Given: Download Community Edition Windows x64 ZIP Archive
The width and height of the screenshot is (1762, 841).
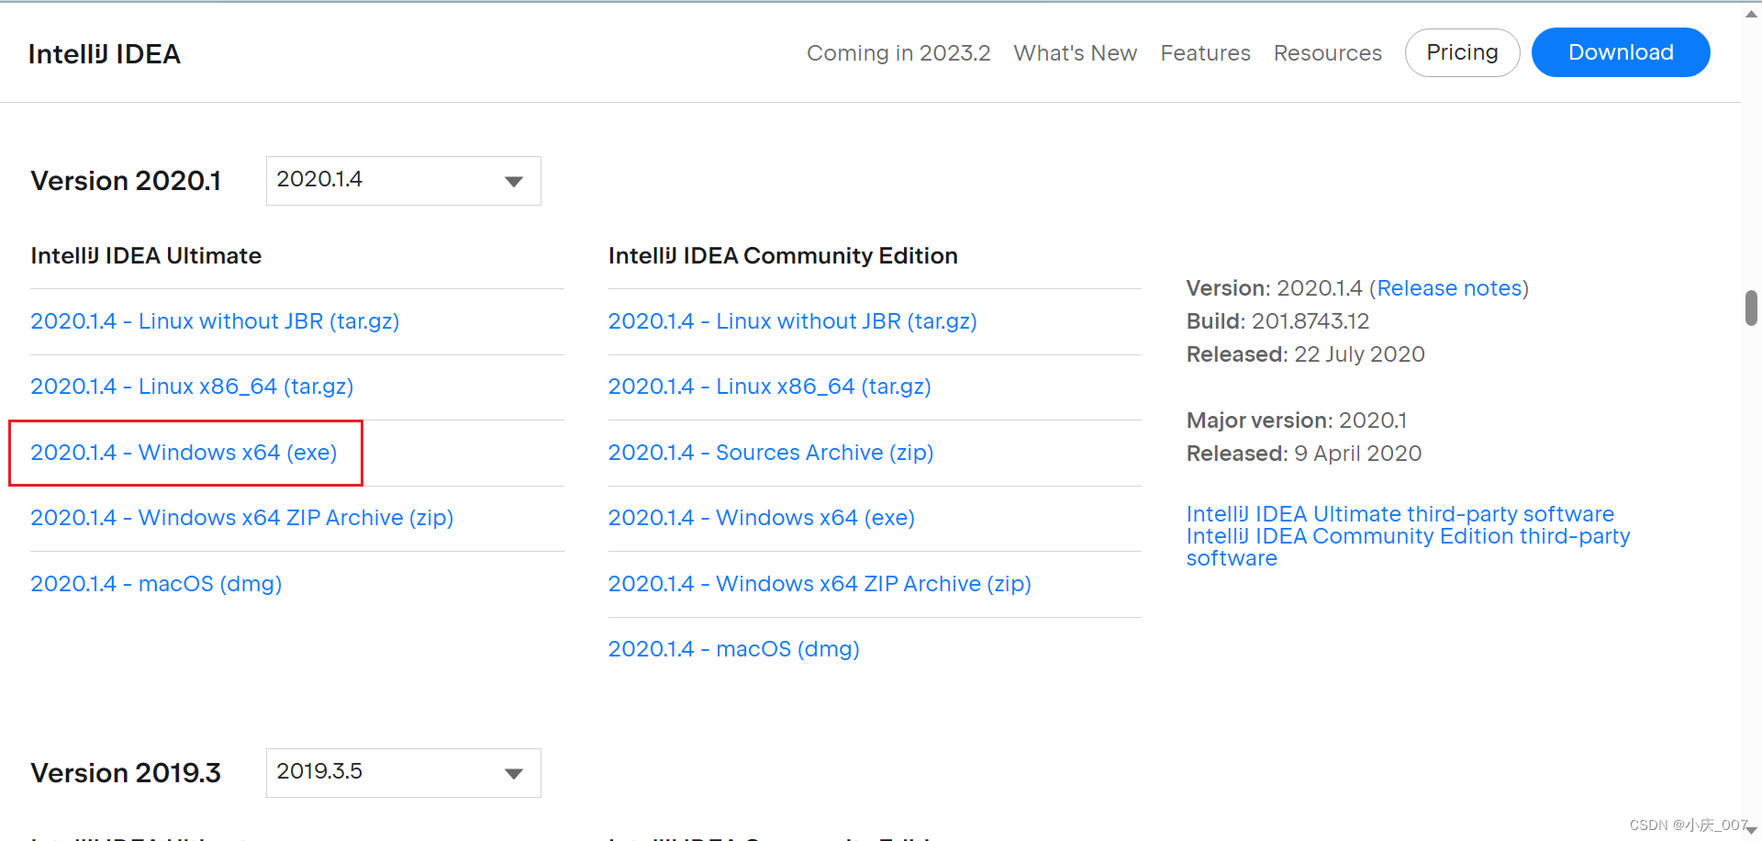Looking at the screenshot, I should coord(820,583).
